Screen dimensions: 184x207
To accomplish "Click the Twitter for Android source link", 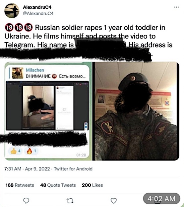I will coord(73,169).
